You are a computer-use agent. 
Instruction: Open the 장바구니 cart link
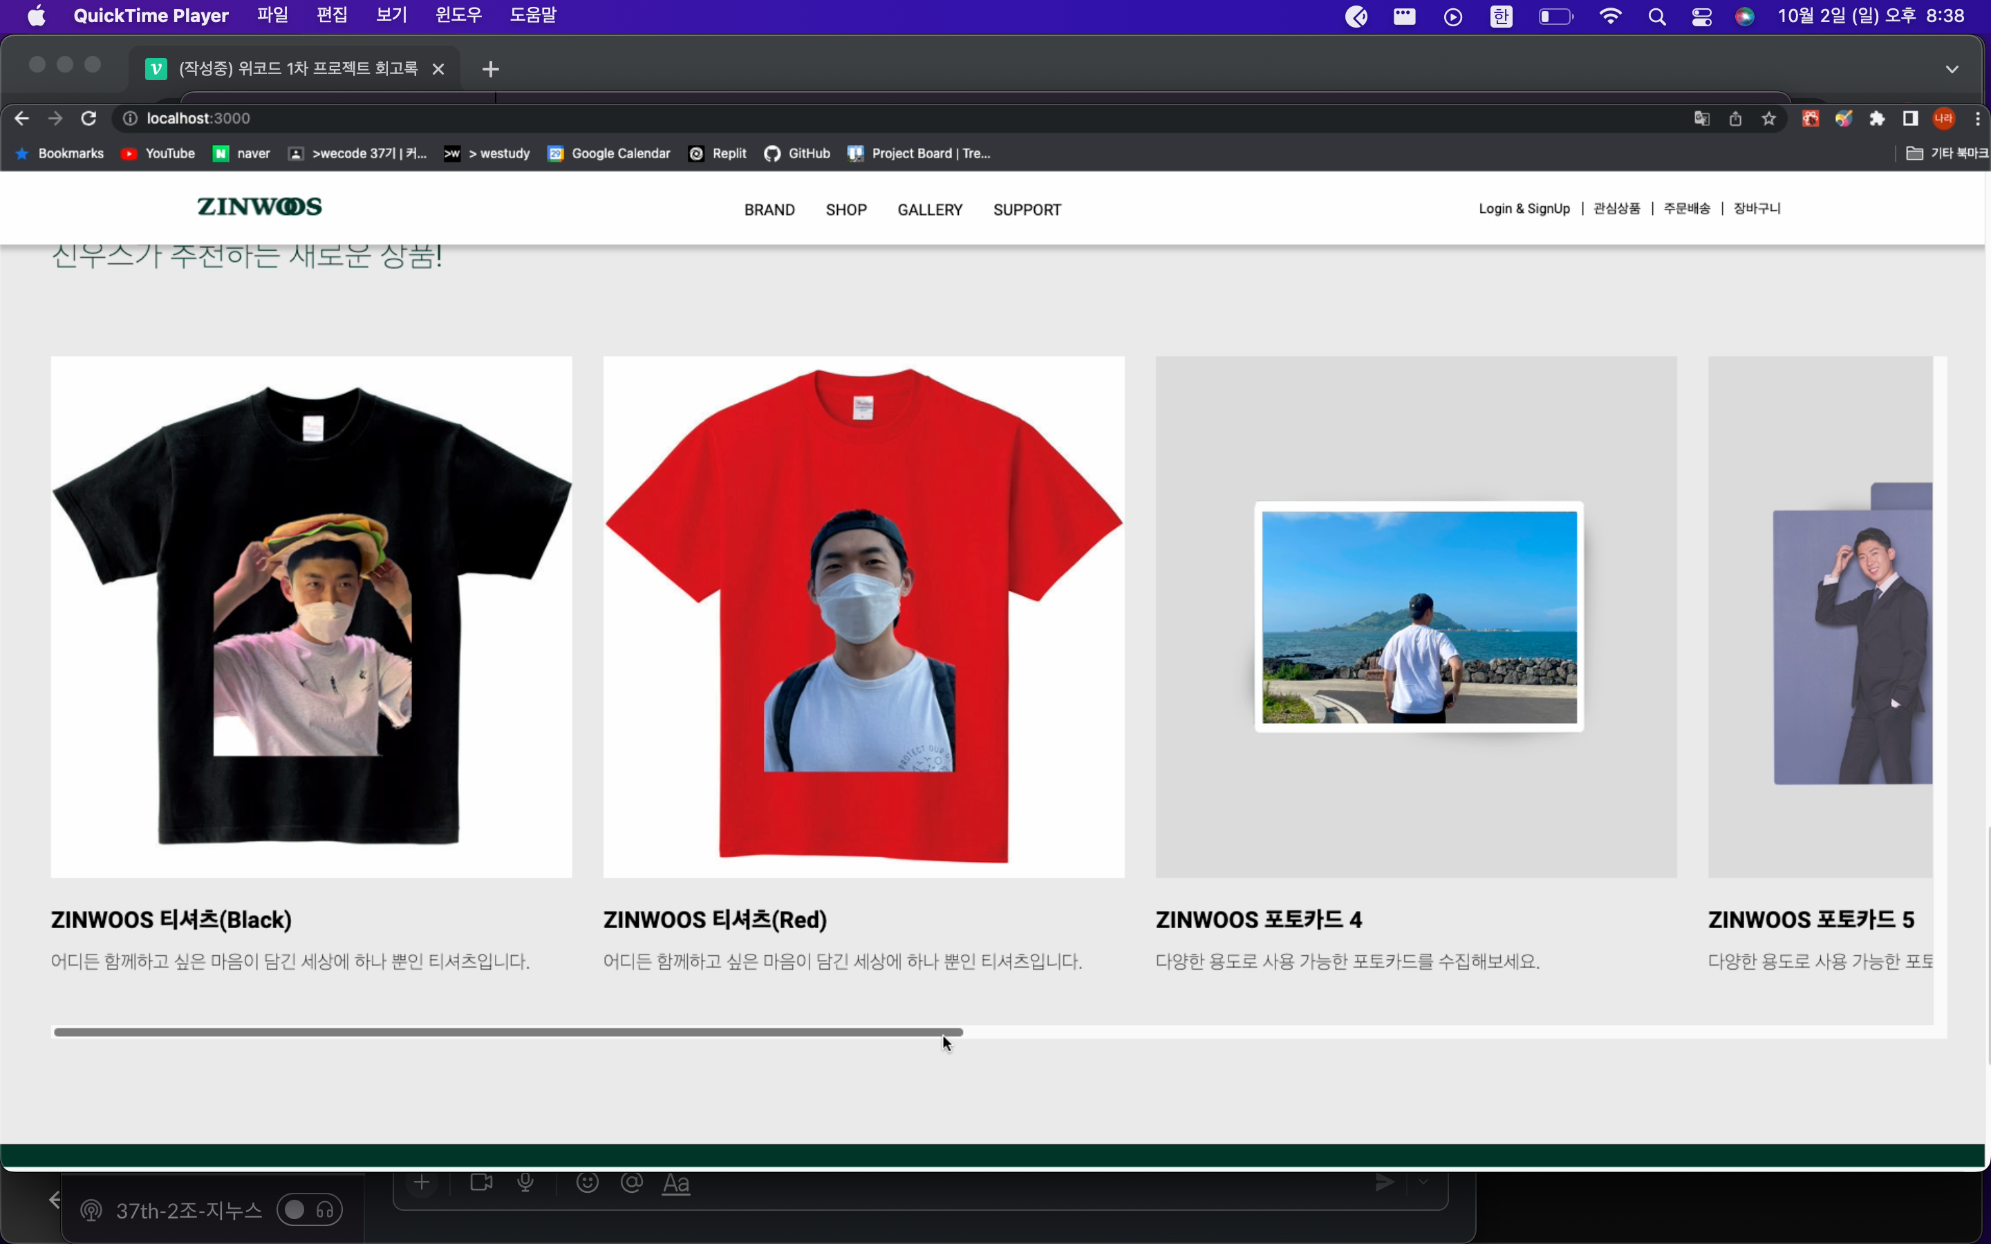coord(1757,209)
